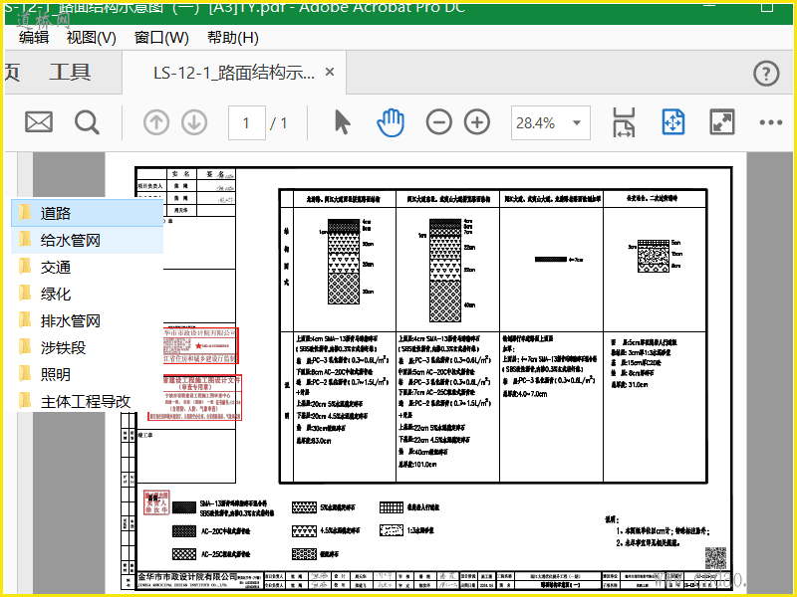The width and height of the screenshot is (797, 597).
Task: Select the 道路 folder
Action: [87, 213]
